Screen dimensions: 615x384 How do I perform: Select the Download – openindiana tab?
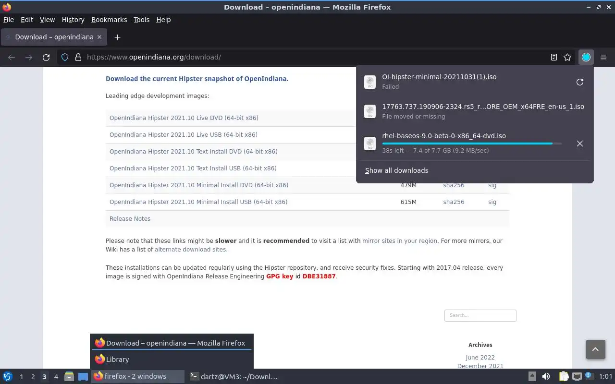click(x=54, y=37)
